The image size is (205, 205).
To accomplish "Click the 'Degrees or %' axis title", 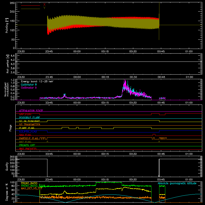I will pos(7,192).
